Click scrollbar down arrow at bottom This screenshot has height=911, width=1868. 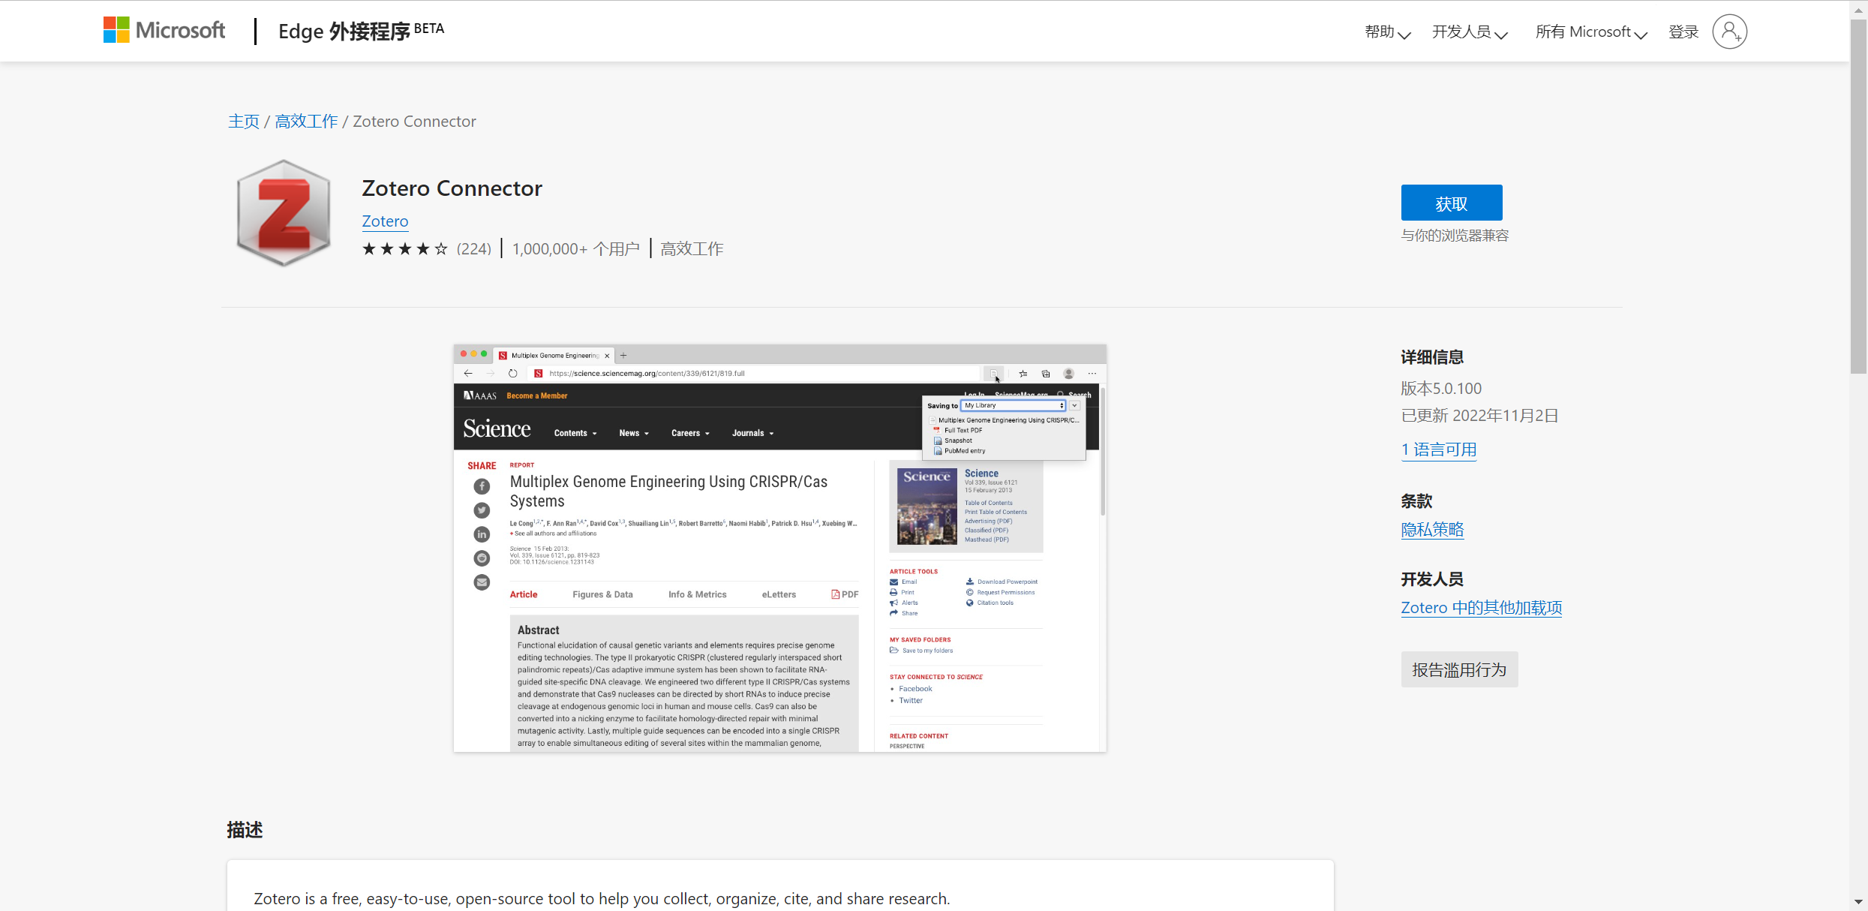point(1857,901)
